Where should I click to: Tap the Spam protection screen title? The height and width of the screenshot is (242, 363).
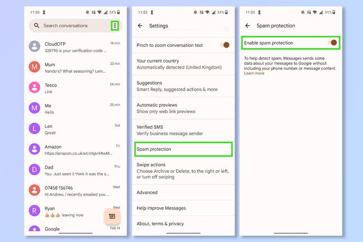[276, 26]
